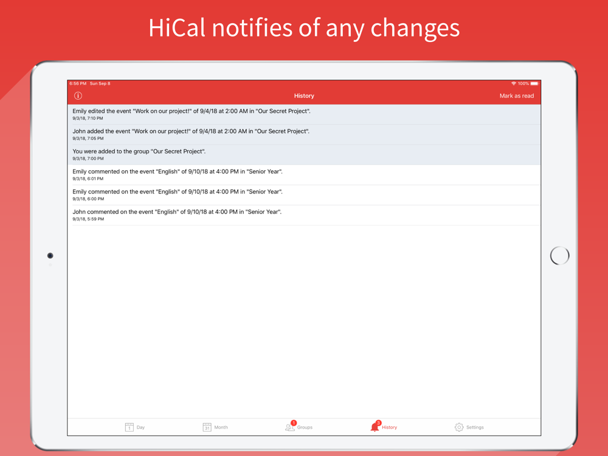This screenshot has height=456, width=608.
Task: Switch to the History tab label
Action: tap(389, 427)
